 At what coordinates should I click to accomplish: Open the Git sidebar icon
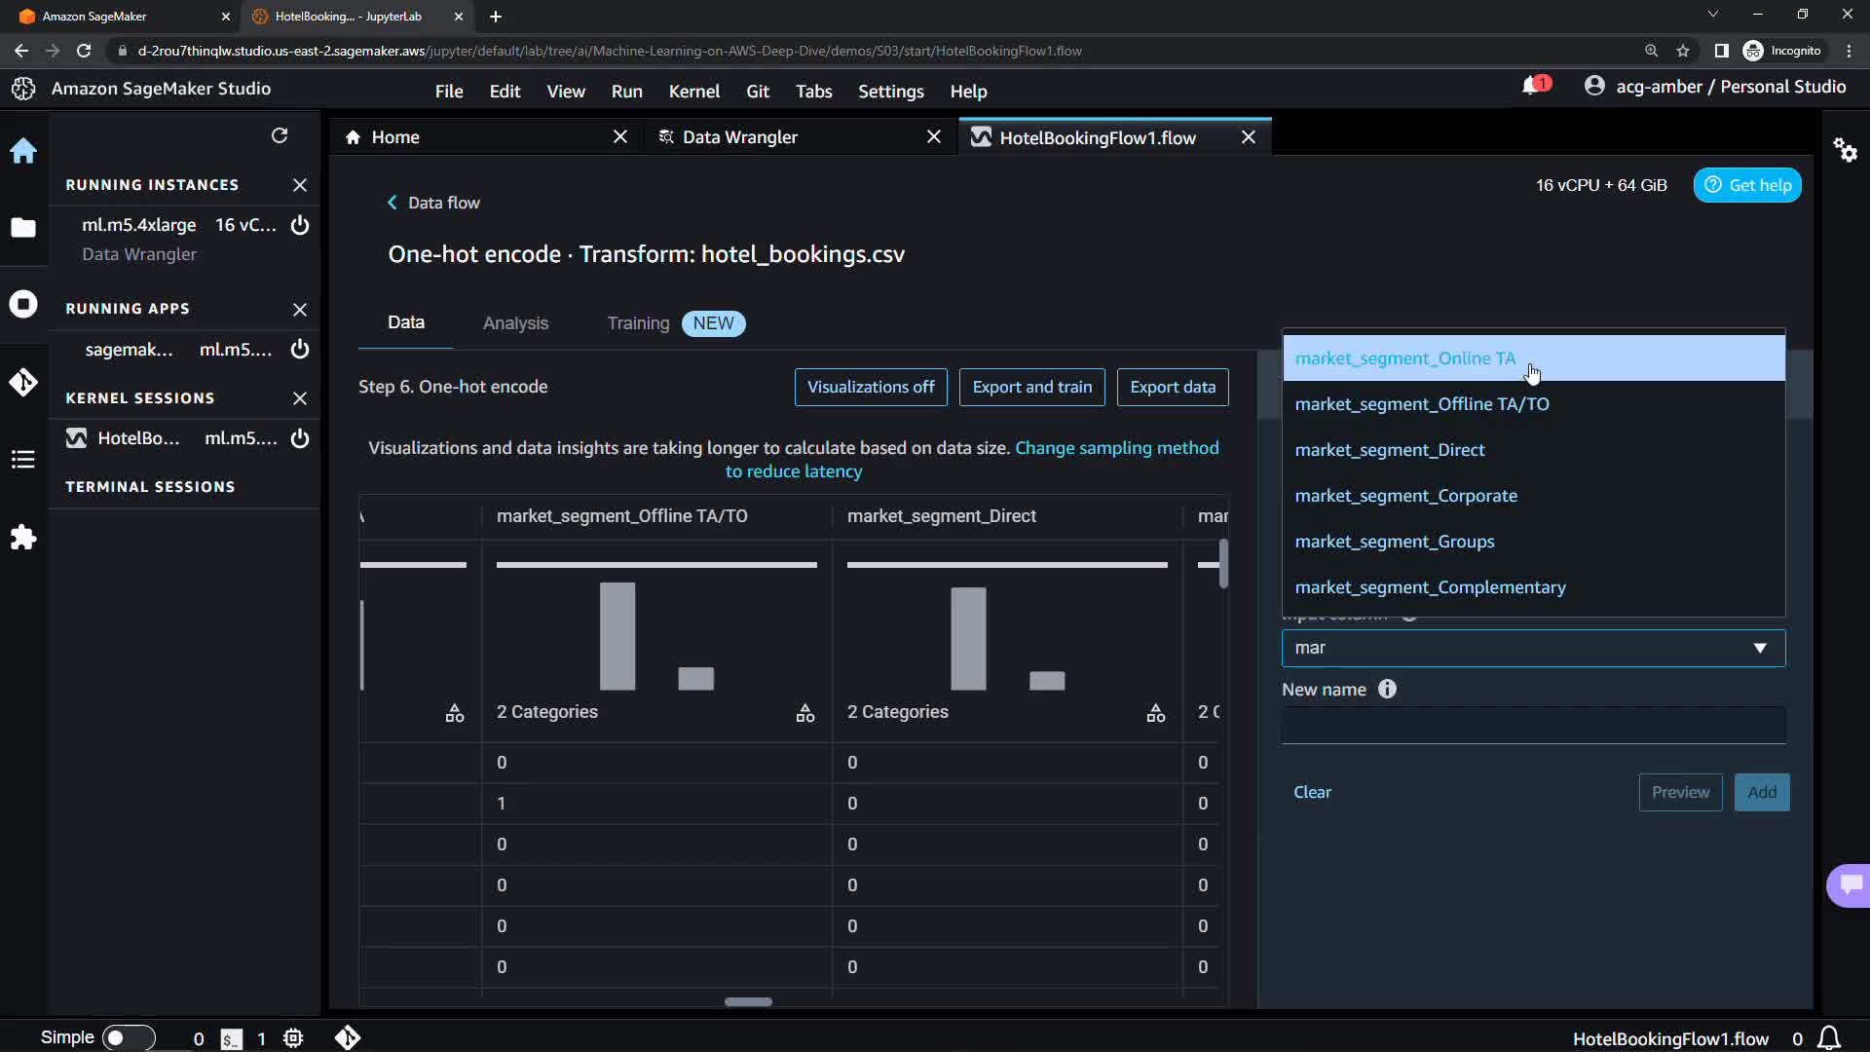(x=23, y=382)
